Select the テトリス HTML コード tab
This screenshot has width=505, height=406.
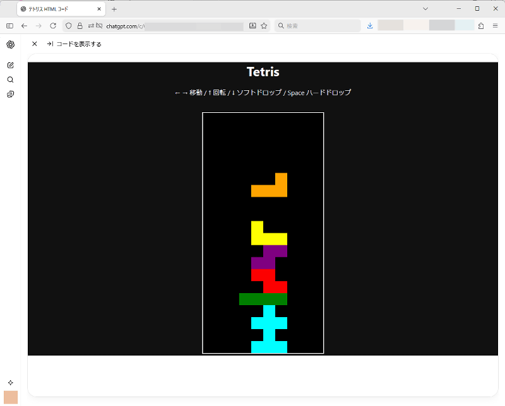(57, 9)
